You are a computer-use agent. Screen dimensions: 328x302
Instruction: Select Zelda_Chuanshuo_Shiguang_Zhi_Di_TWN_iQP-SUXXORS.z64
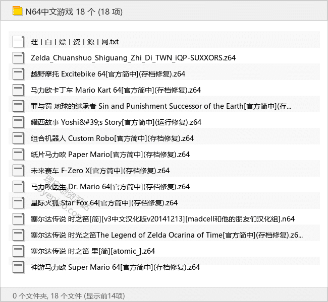pyautogui.click(x=133, y=58)
